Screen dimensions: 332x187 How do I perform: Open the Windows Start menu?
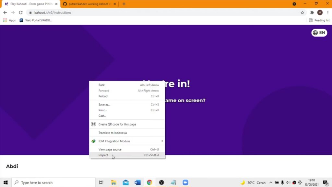click(x=6, y=182)
